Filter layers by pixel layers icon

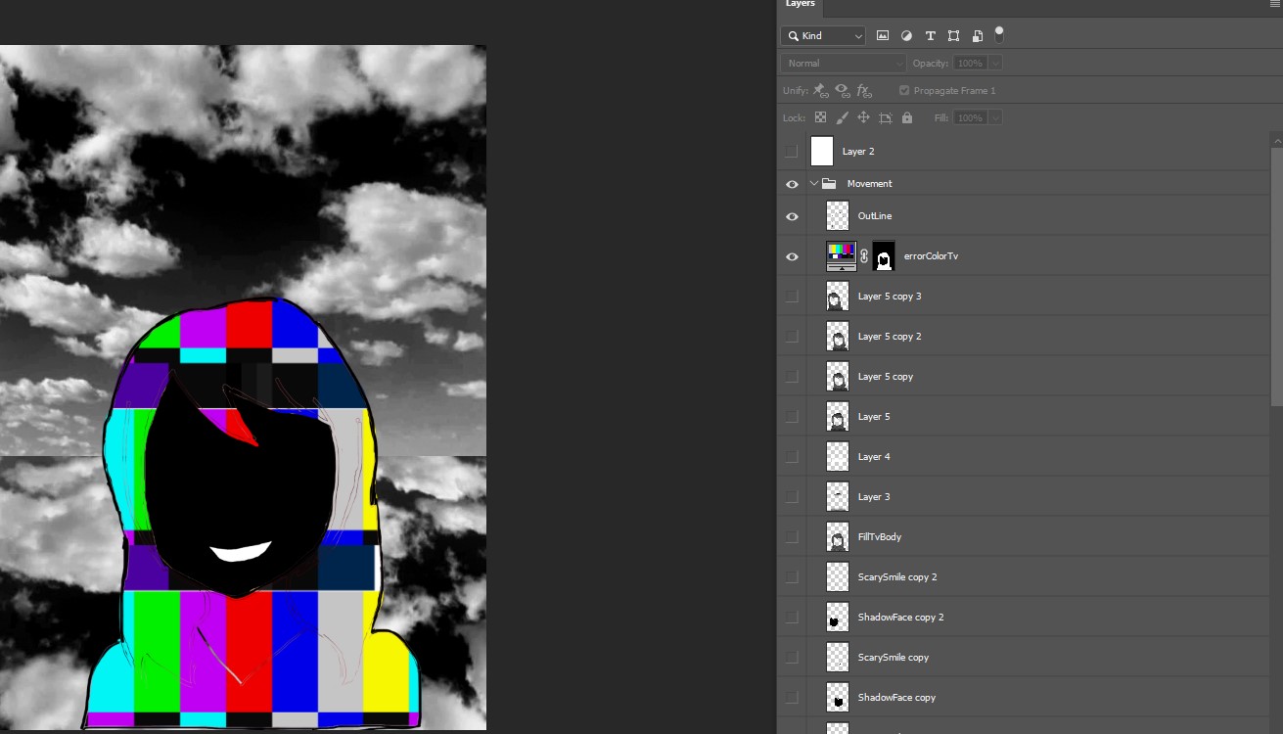tap(883, 36)
